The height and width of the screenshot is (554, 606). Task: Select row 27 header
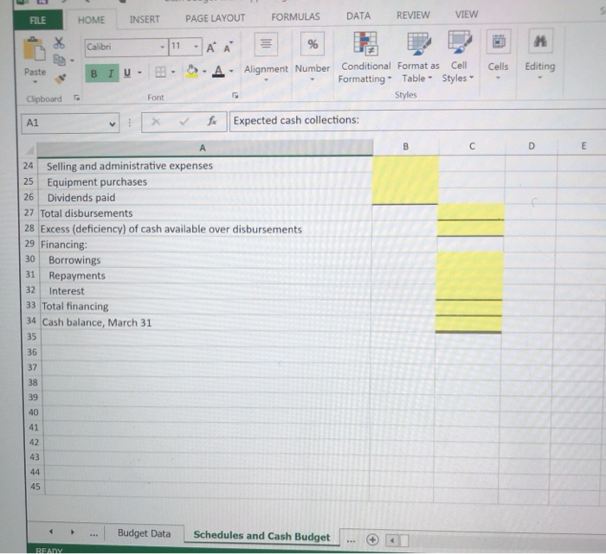(29, 213)
